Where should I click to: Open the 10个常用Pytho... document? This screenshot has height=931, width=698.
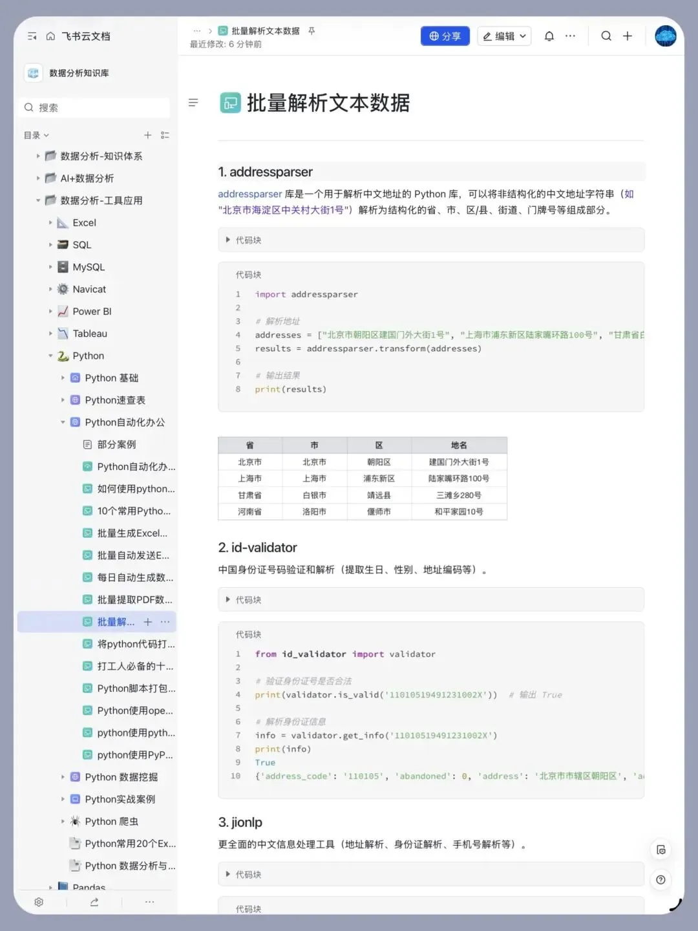point(134,511)
